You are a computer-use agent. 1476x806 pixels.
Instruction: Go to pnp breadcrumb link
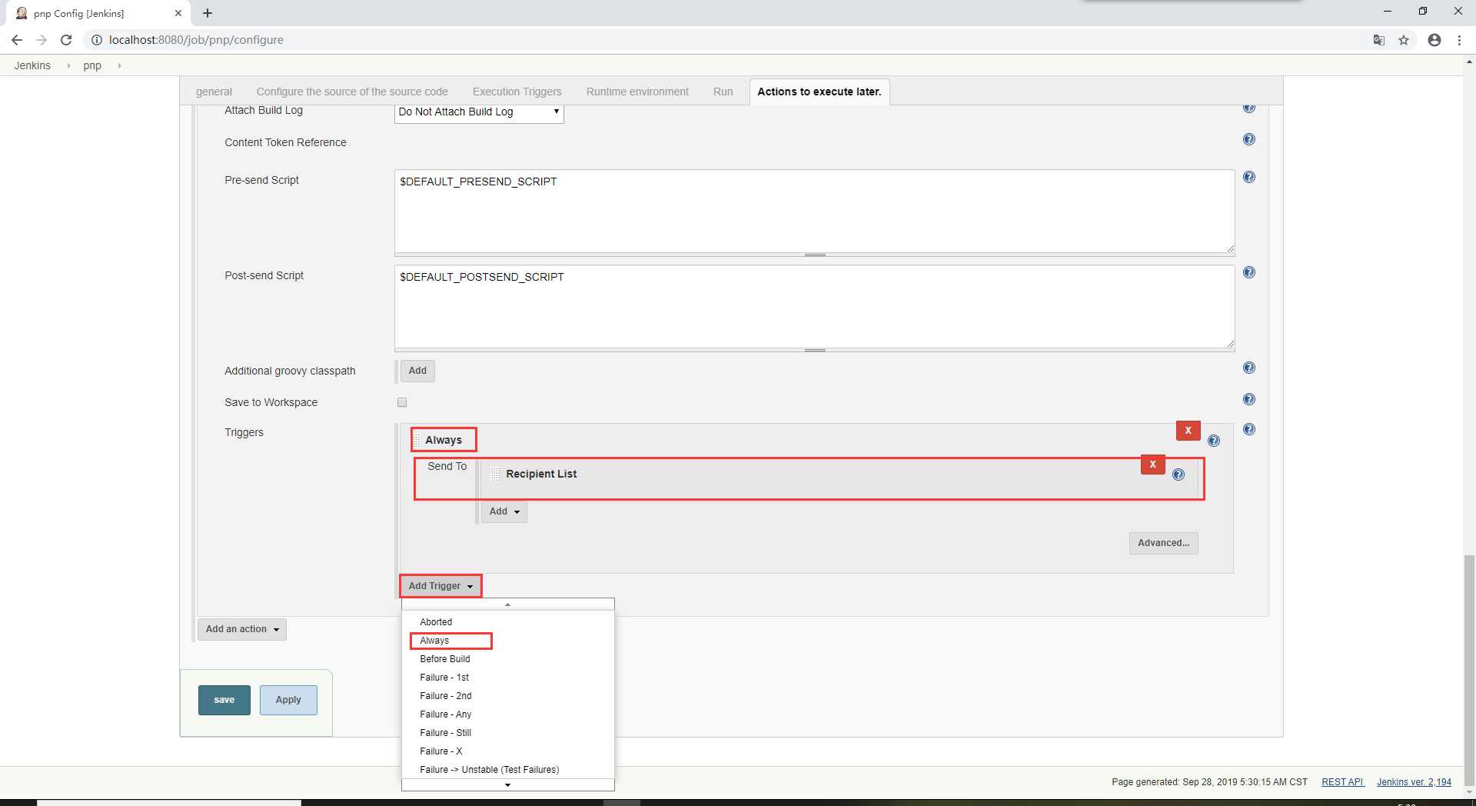(x=92, y=66)
